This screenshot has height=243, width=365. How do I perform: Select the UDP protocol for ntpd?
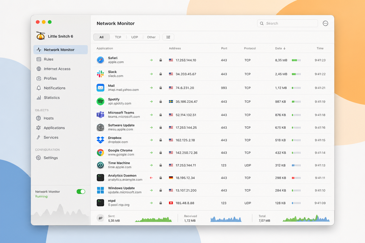[248, 203]
